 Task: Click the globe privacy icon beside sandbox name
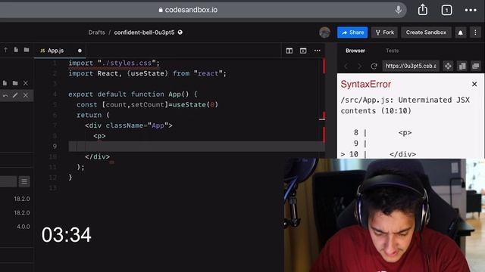tap(180, 32)
